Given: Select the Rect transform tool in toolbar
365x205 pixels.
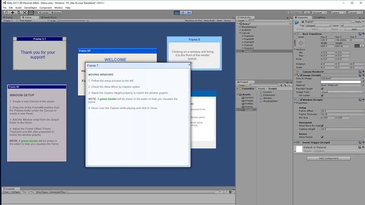Looking at the screenshot, I should 31,13.
